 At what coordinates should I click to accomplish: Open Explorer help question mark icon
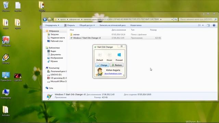(214, 25)
